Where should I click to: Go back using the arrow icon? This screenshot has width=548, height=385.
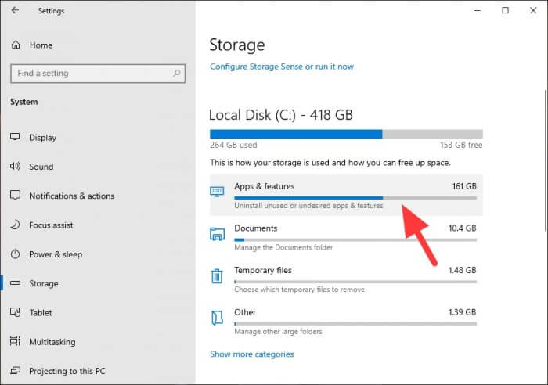[15, 10]
